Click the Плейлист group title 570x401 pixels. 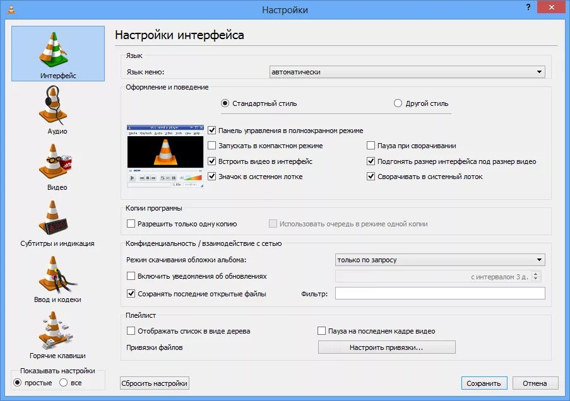click(x=141, y=315)
